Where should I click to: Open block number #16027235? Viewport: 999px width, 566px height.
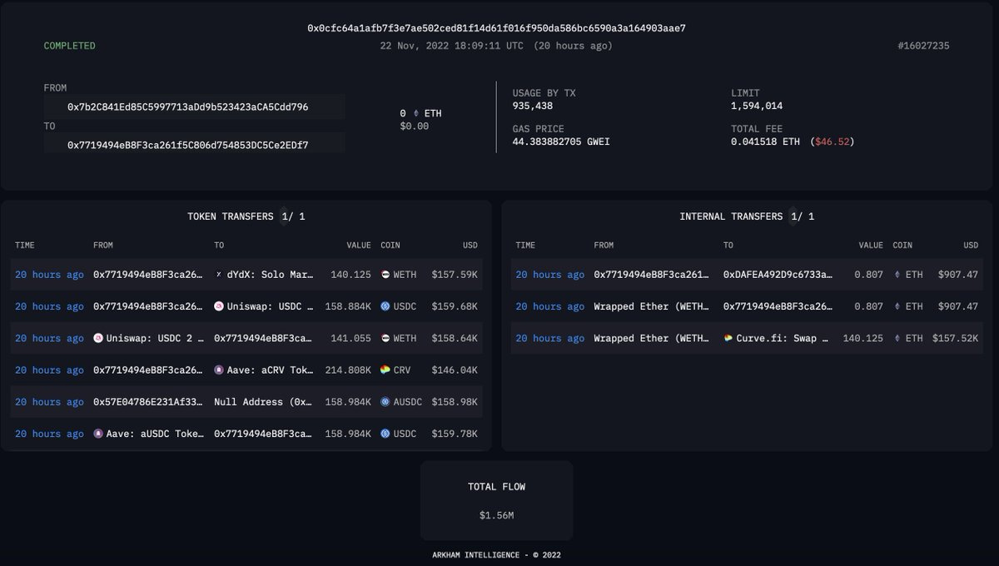(x=923, y=46)
